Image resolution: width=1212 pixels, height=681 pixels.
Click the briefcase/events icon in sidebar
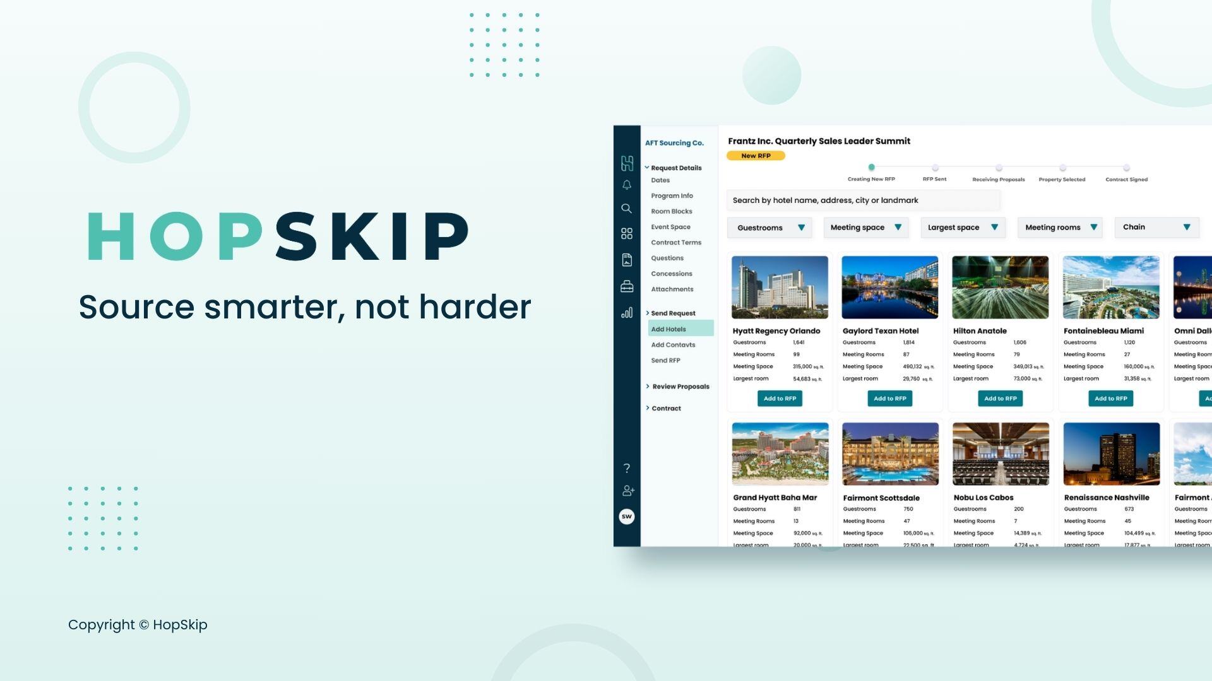627,287
